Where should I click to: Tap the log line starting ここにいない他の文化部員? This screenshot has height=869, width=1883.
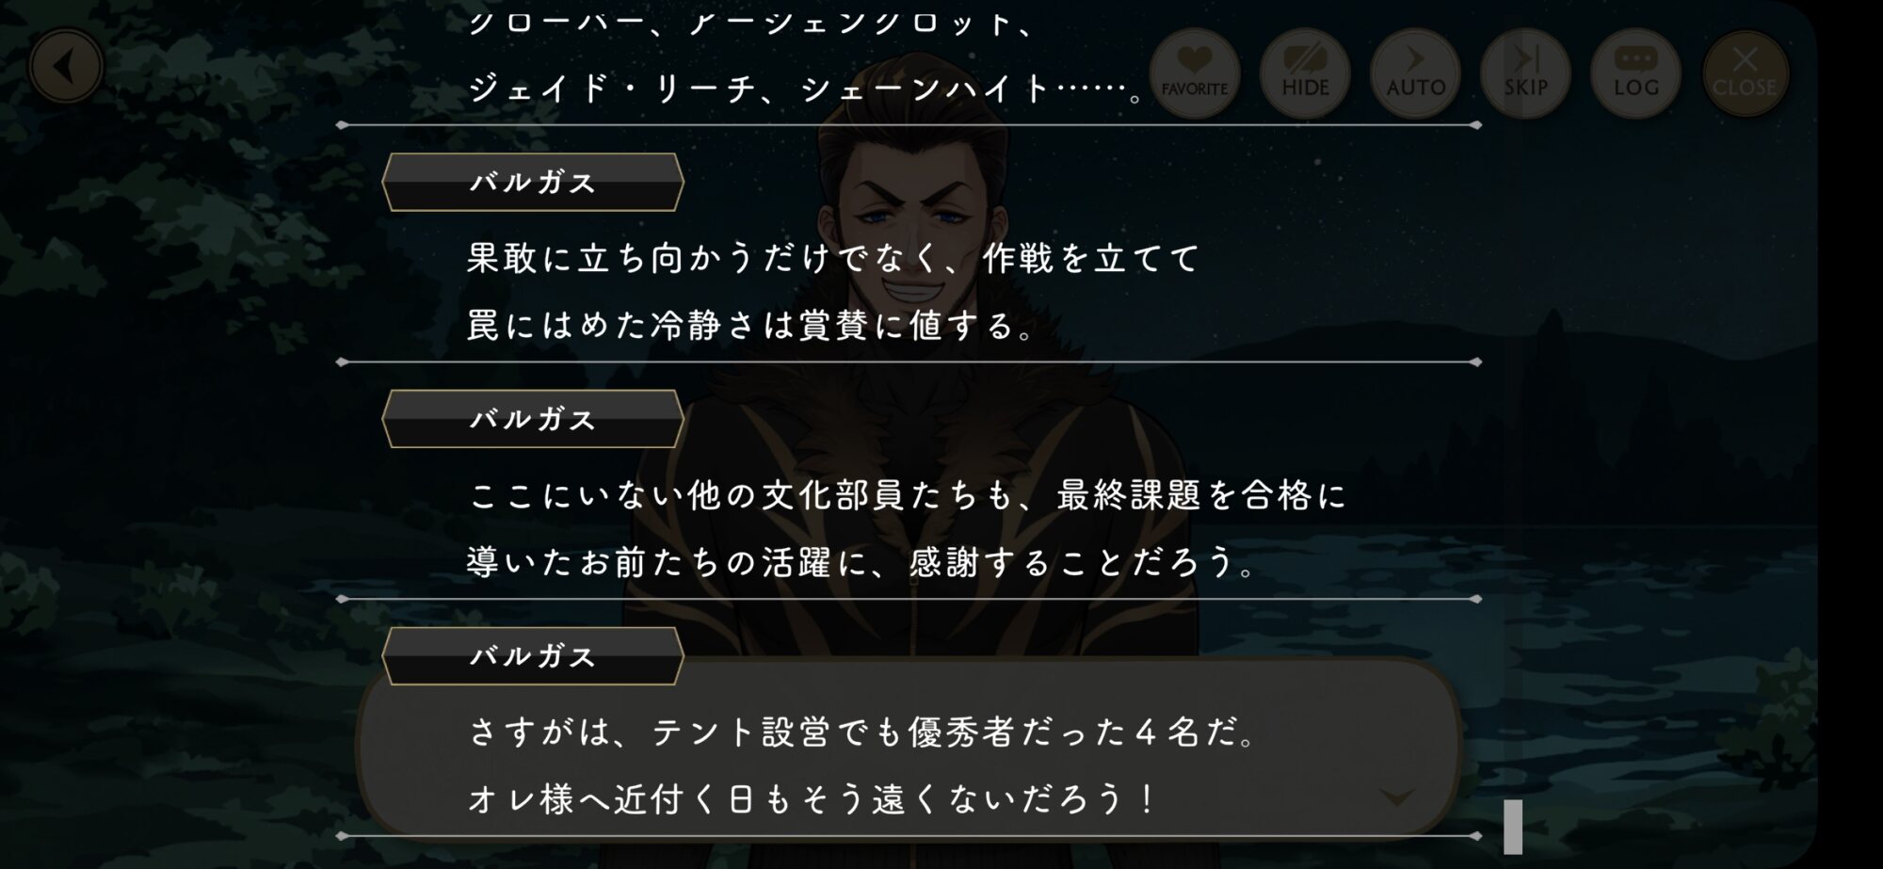pos(908,494)
